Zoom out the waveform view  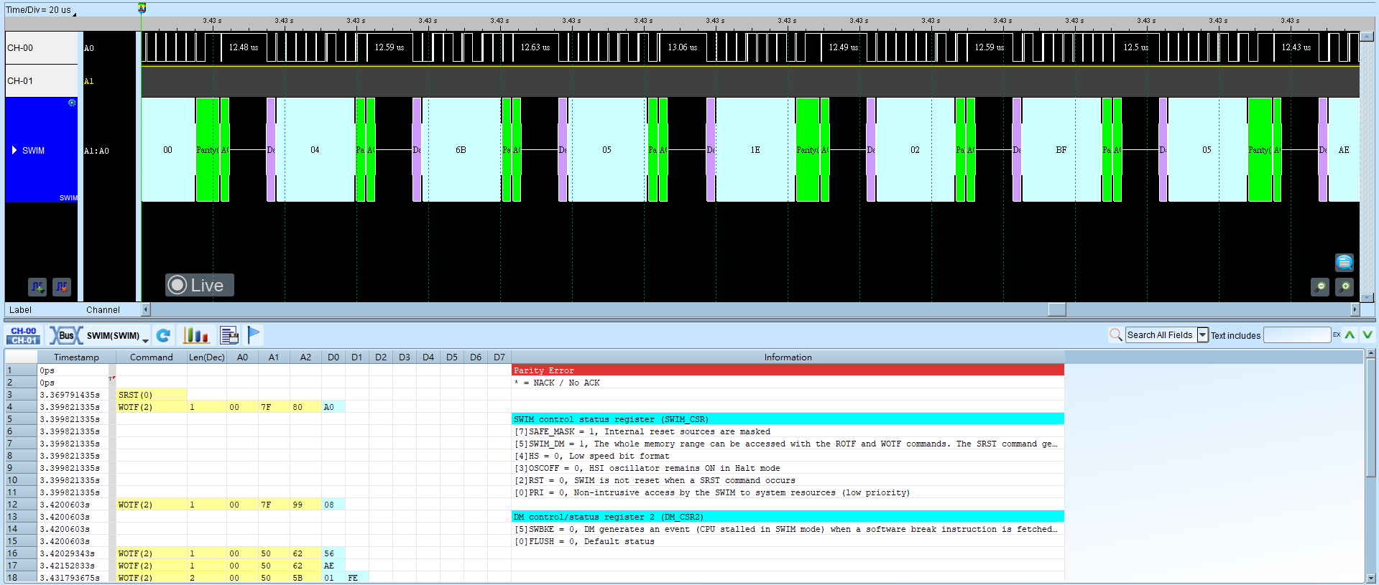coord(1320,287)
